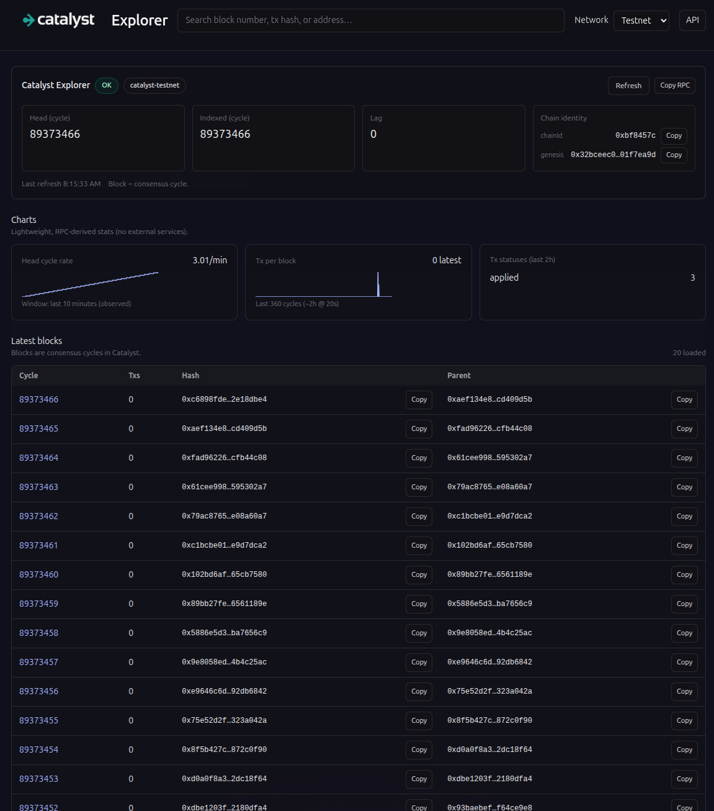Screen dimensions: 714x811
Task: Copy parent hash of cycle 89373460
Action: pos(684,575)
